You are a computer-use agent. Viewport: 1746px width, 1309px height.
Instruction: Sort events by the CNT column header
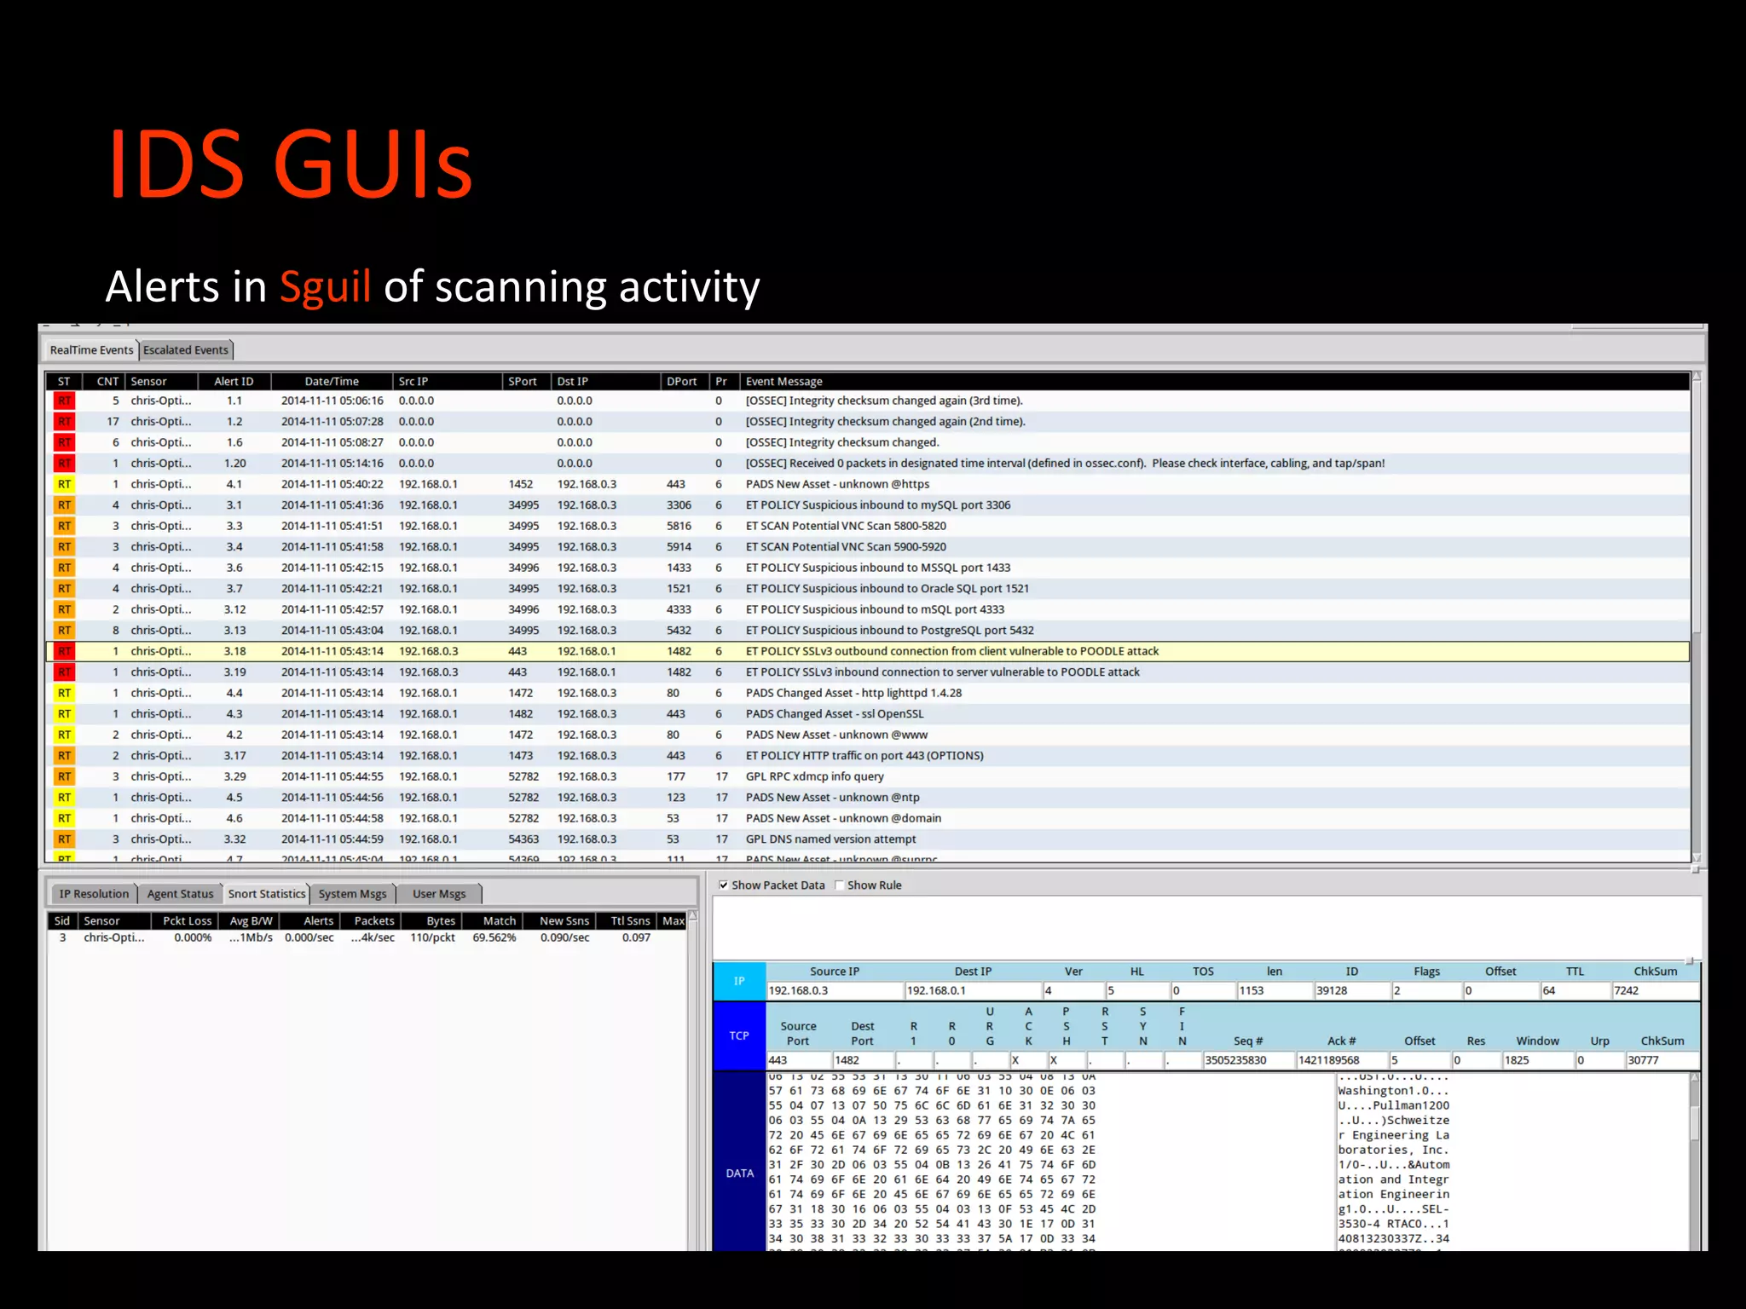point(106,381)
